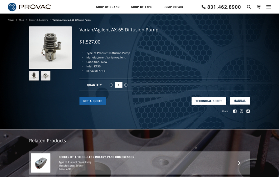The height and width of the screenshot is (177, 279).
Task: Click 'Exhaust: KF16' spec line
Action: pyautogui.click(x=96, y=71)
